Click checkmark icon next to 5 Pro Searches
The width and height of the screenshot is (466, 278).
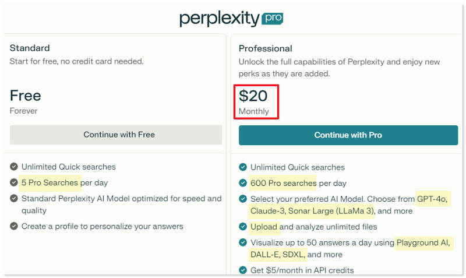tap(14, 182)
